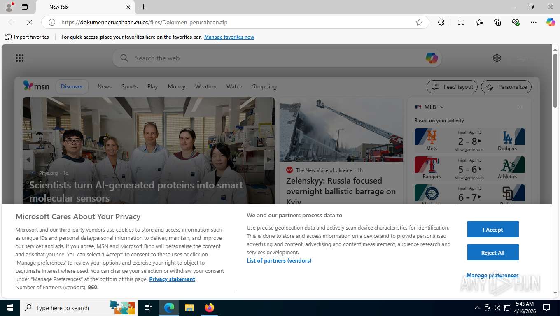Image resolution: width=560 pixels, height=316 pixels.
Task: Open Collections icon in toolbar
Action: (x=497, y=22)
